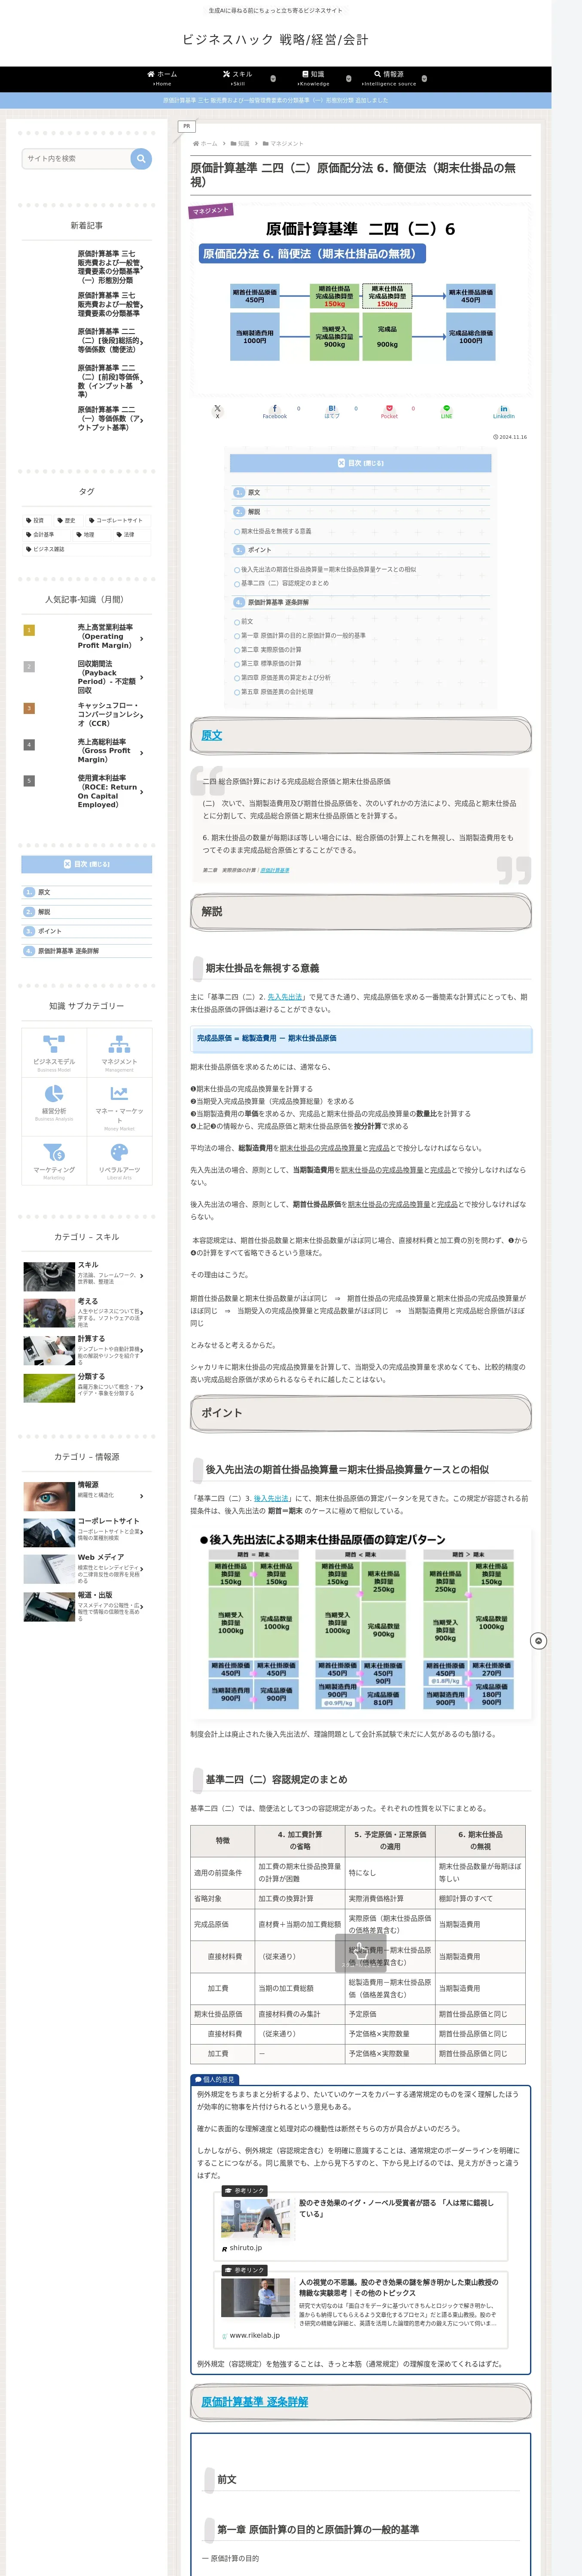
Task: Open ビジネスモデル subcategory icon
Action: pyautogui.click(x=54, y=1053)
